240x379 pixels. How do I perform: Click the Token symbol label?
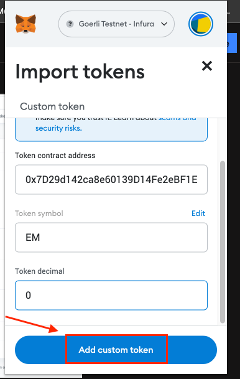39,213
